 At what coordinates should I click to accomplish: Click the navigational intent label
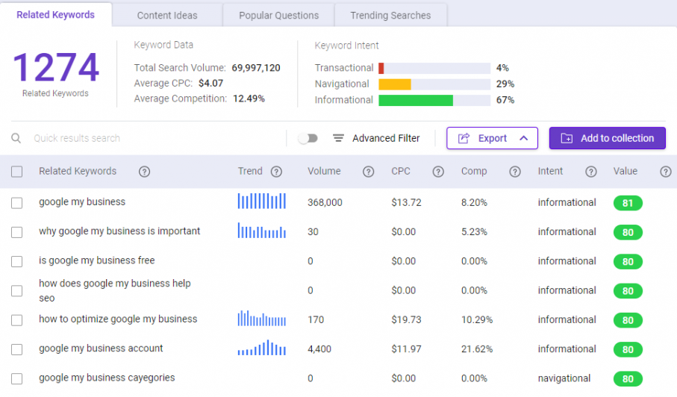click(564, 378)
